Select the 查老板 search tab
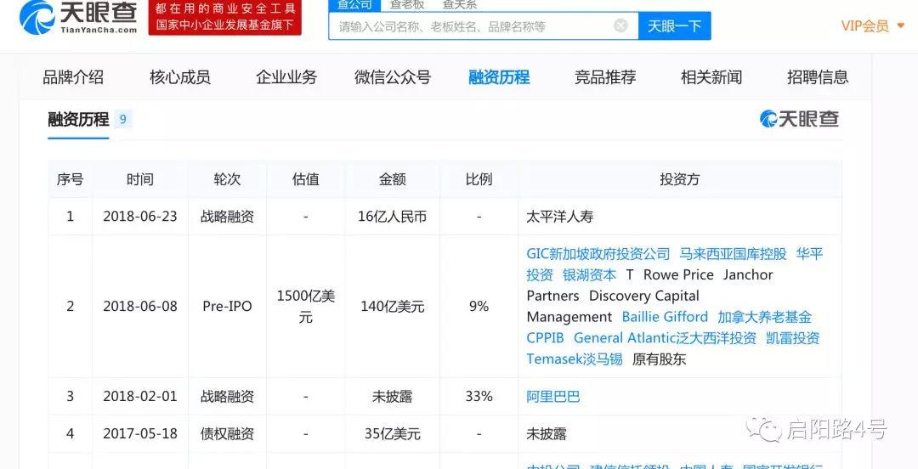 coord(407,5)
